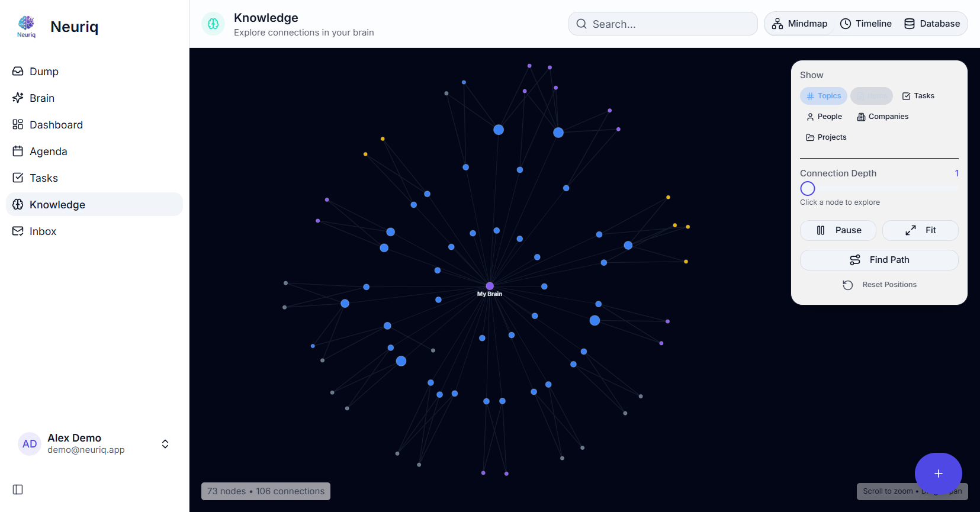
Task: Switch to the Database view
Action: 932,24
